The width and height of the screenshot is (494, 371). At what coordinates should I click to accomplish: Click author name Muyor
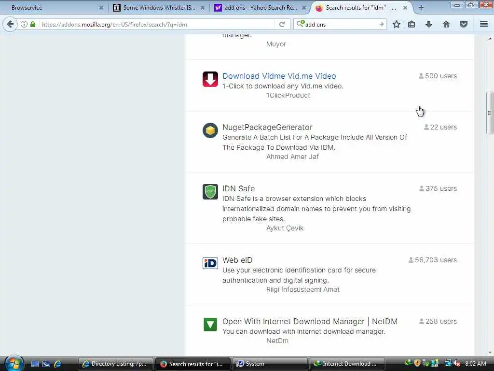point(276,44)
